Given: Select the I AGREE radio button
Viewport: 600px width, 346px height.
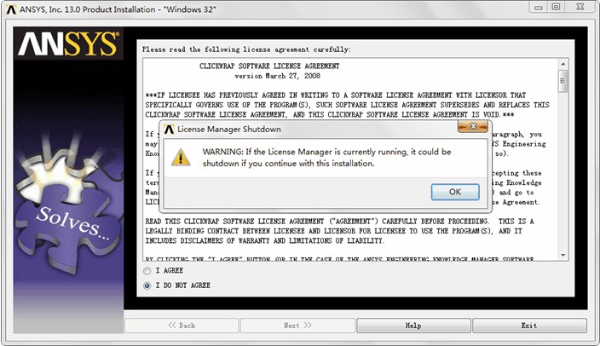Looking at the screenshot, I should point(147,271).
